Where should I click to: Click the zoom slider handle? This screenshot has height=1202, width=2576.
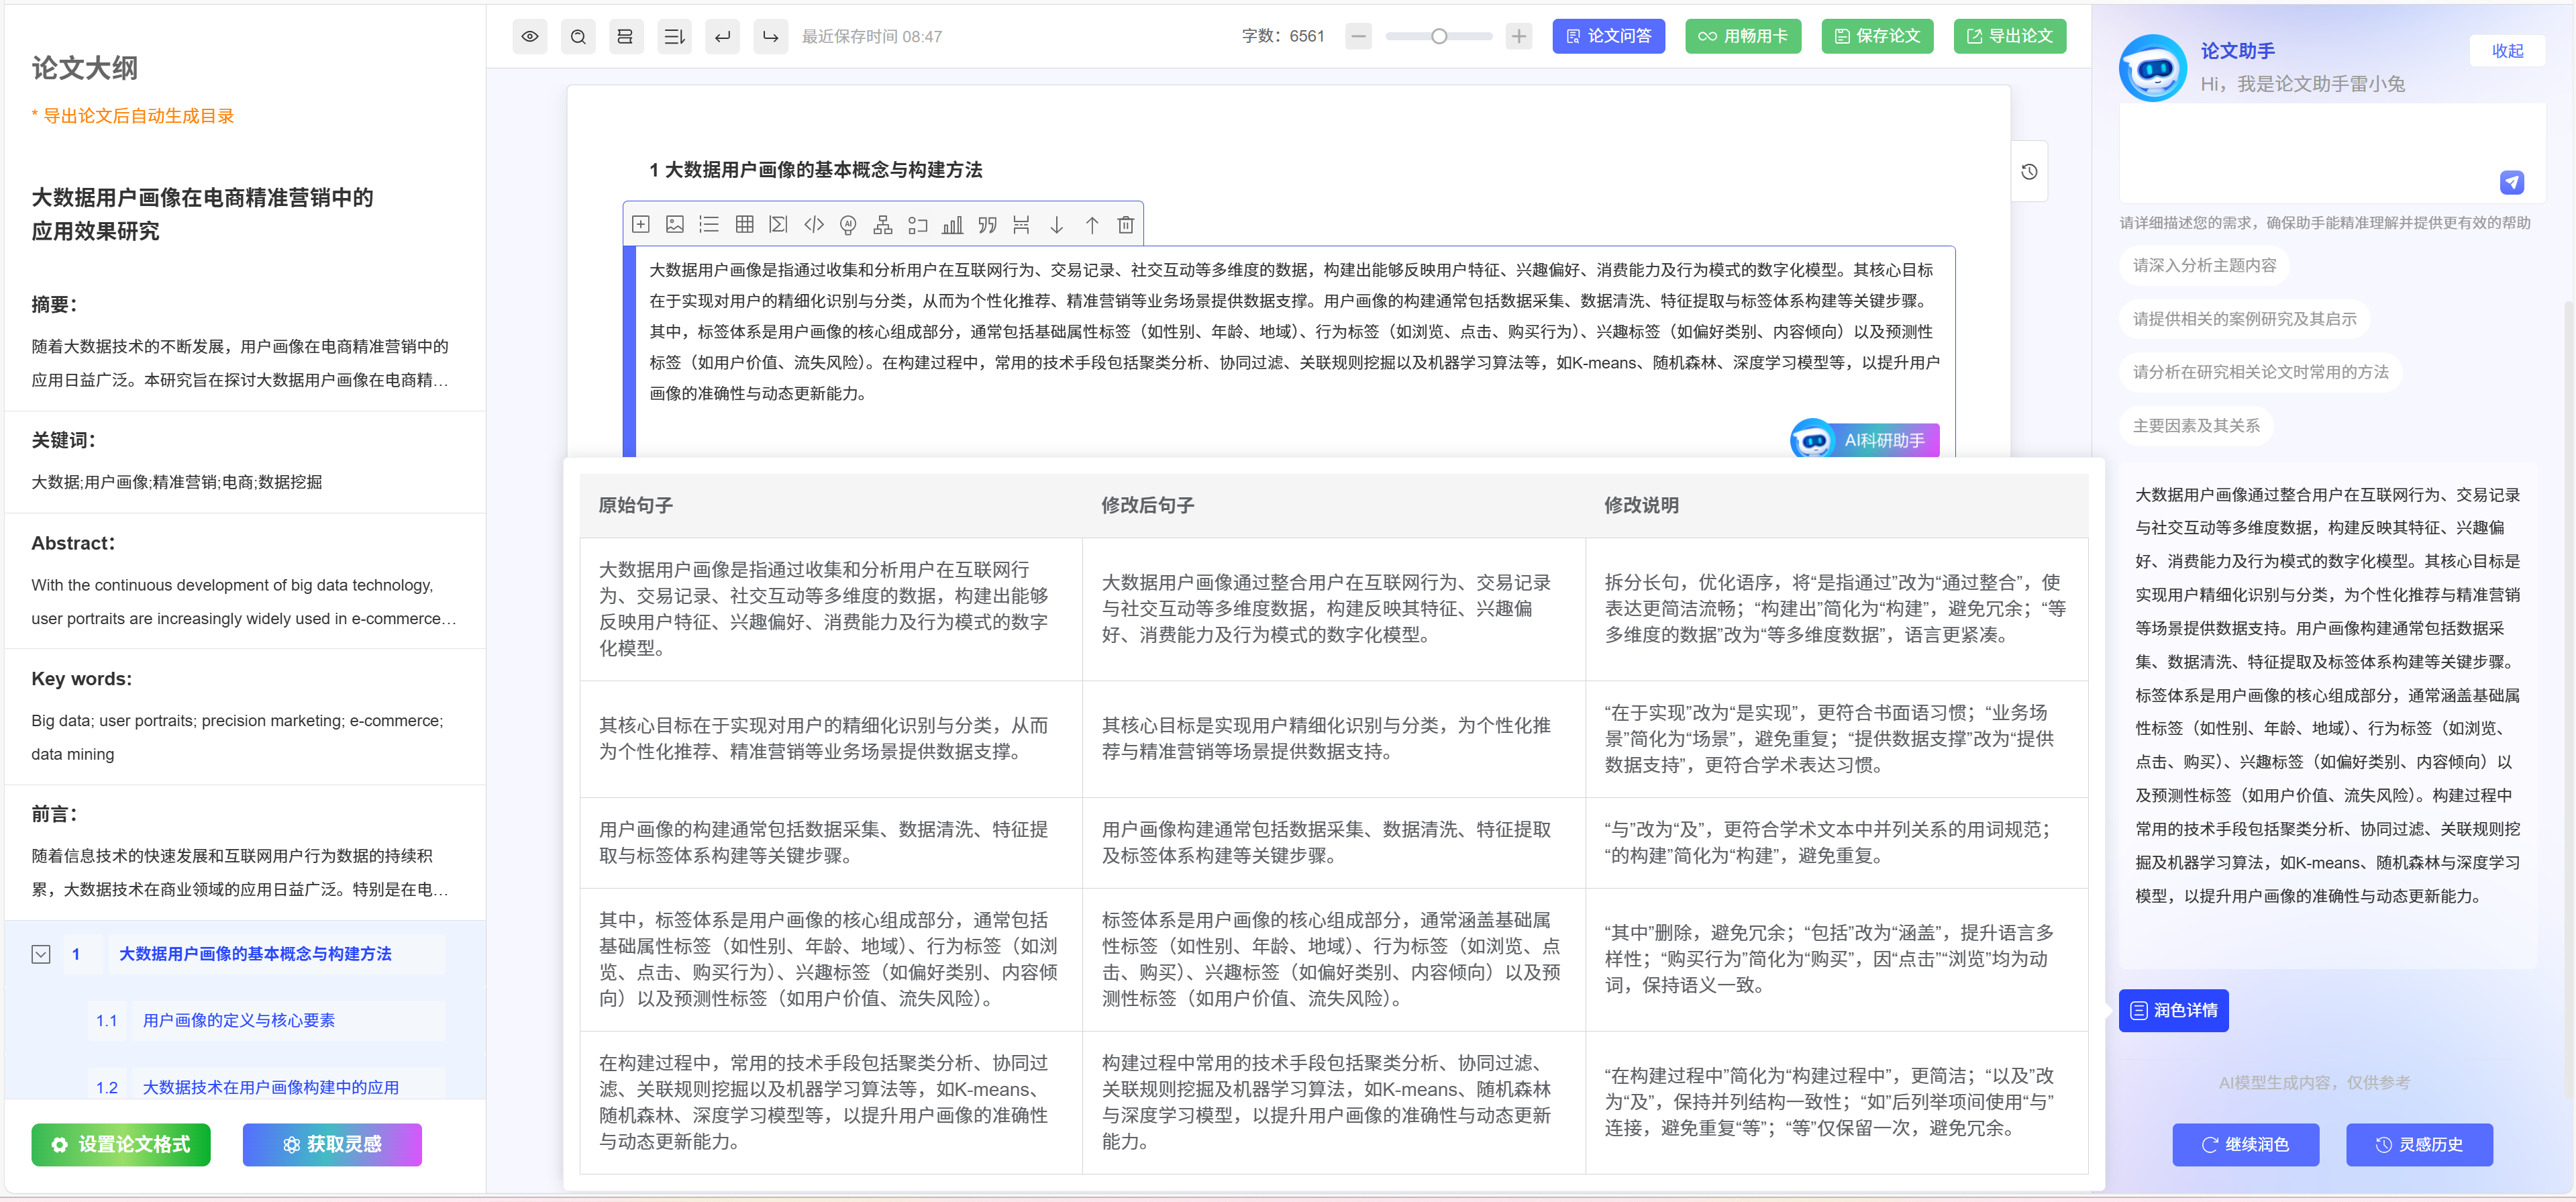[x=1438, y=36]
